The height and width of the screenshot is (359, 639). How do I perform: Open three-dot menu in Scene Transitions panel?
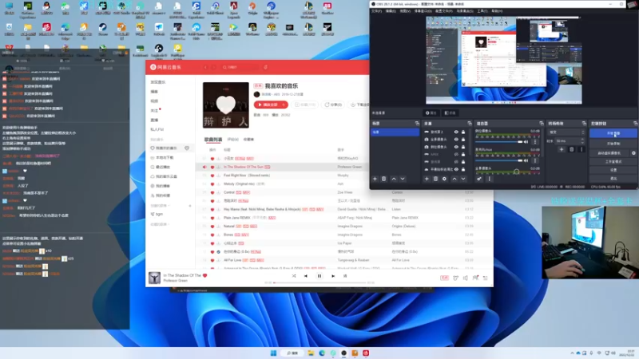581,149
